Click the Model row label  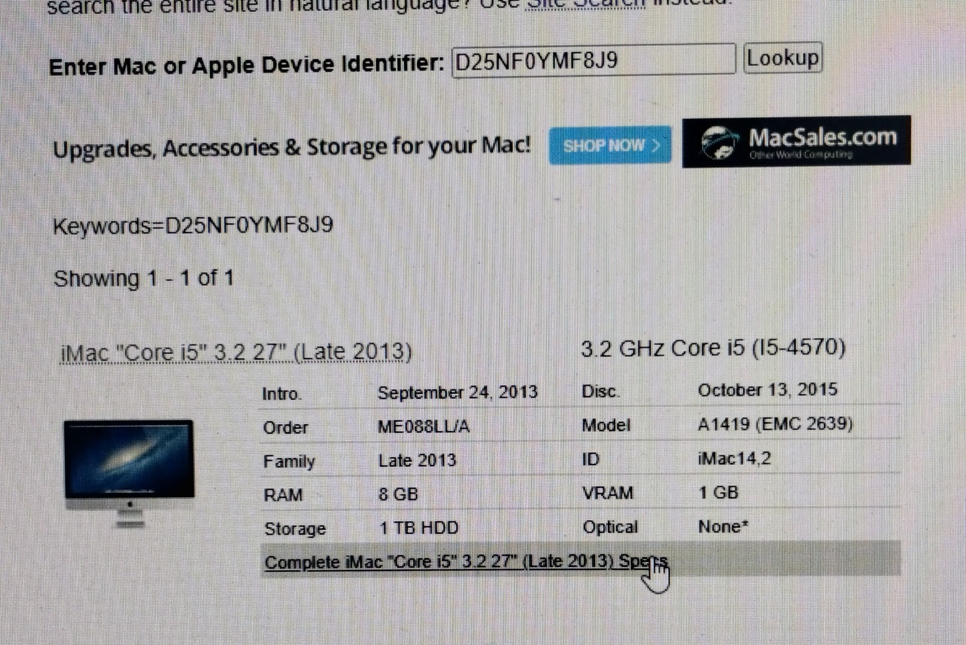pyautogui.click(x=606, y=425)
